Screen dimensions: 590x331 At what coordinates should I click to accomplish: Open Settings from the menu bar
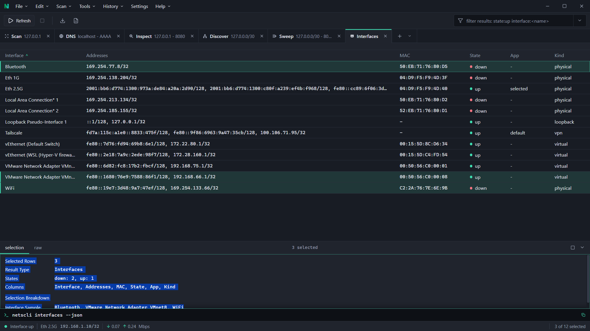(x=140, y=6)
